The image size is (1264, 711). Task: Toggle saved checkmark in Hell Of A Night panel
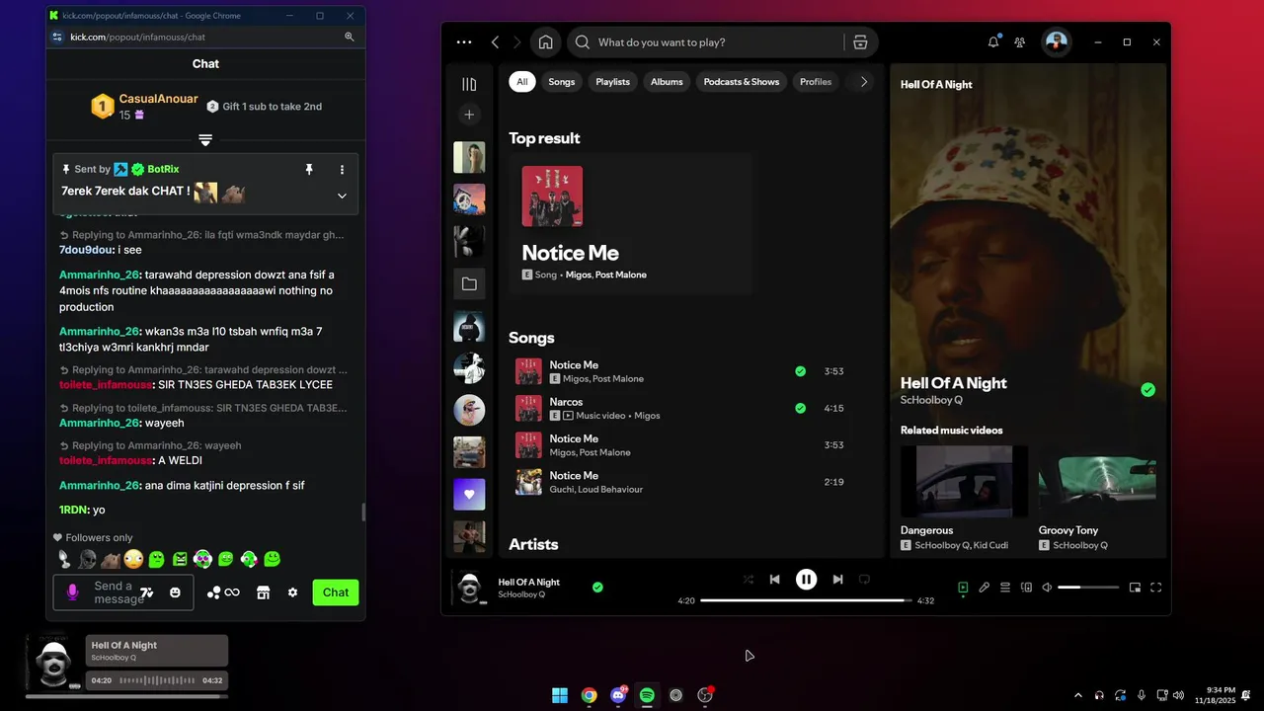(x=1147, y=390)
